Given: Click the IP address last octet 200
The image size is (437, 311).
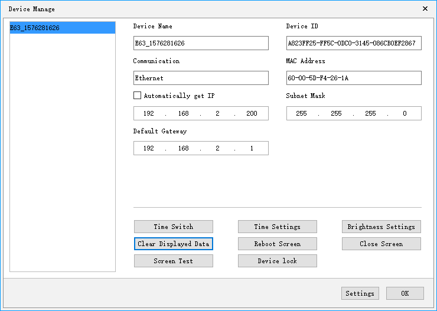Looking at the screenshot, I should tap(252, 113).
